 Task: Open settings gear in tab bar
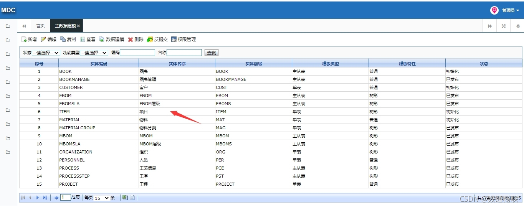(518, 26)
